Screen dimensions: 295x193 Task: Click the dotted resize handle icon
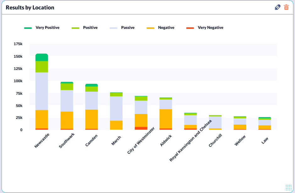tap(288, 187)
